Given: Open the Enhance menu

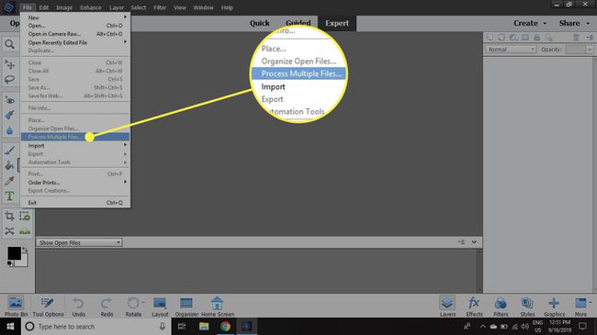Looking at the screenshot, I should (91, 7).
